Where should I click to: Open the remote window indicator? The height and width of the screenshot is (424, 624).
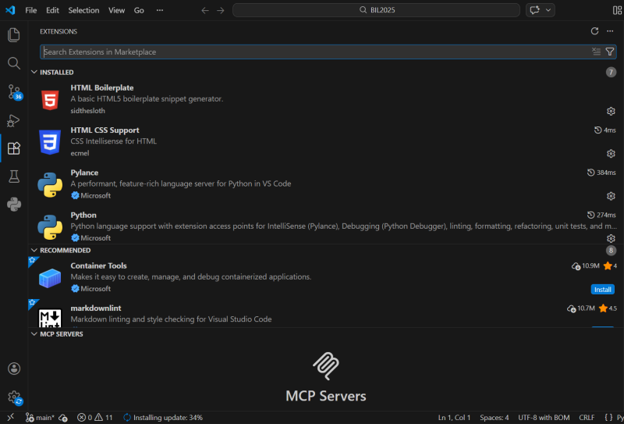coord(11,417)
